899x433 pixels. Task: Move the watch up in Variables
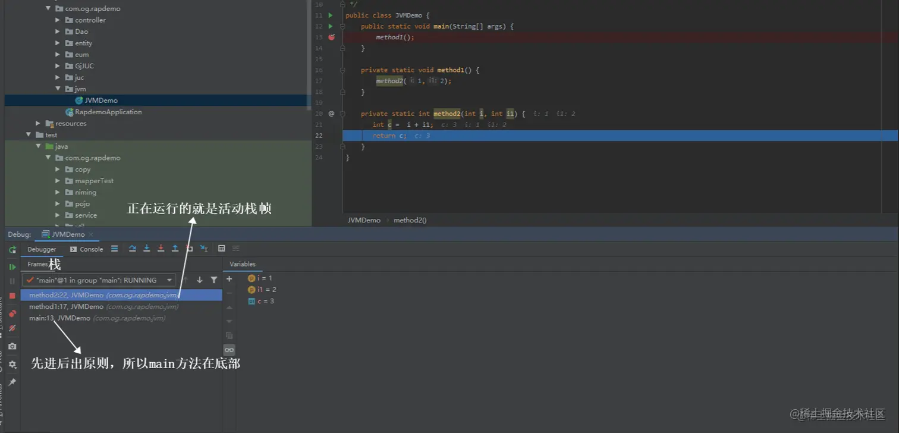(230, 308)
